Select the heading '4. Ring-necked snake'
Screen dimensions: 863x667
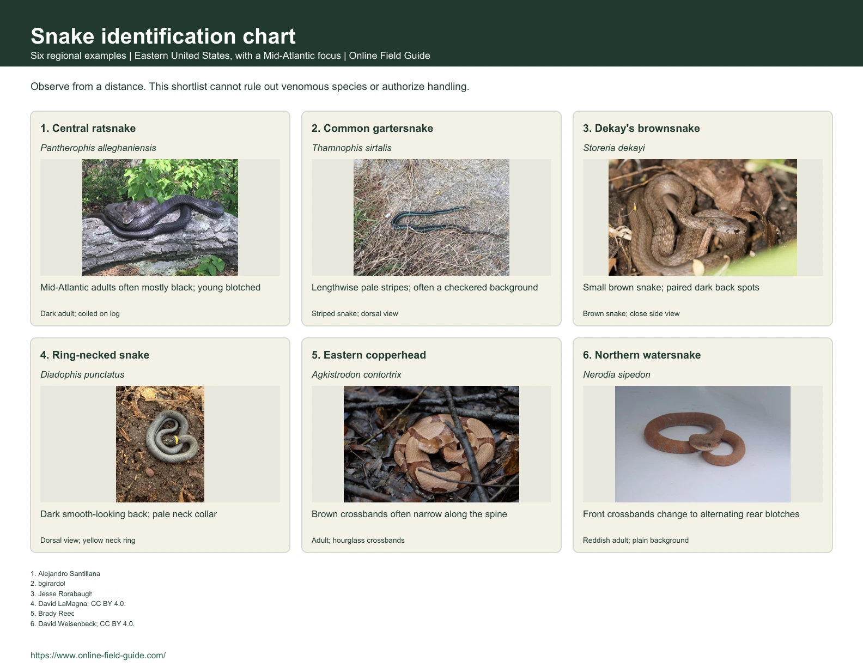pos(95,355)
